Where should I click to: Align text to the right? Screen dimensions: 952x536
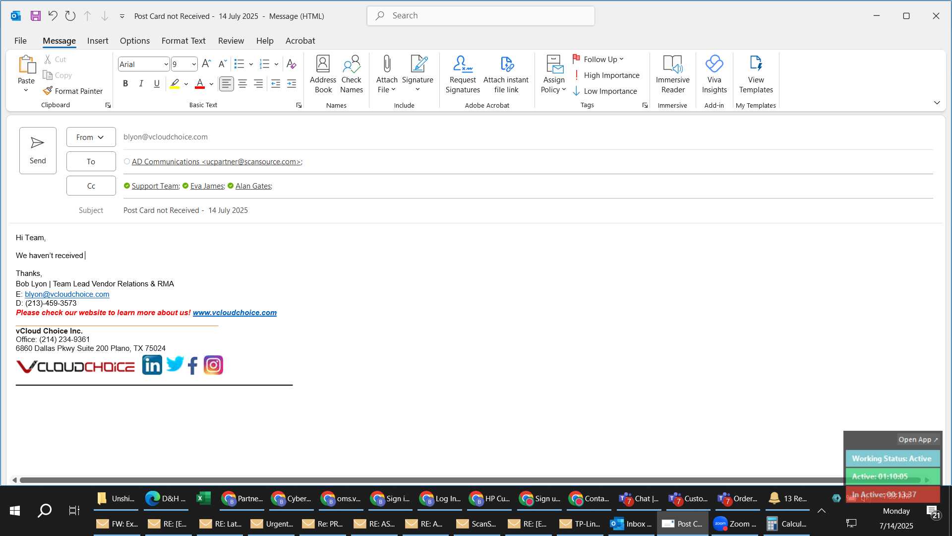258,84
